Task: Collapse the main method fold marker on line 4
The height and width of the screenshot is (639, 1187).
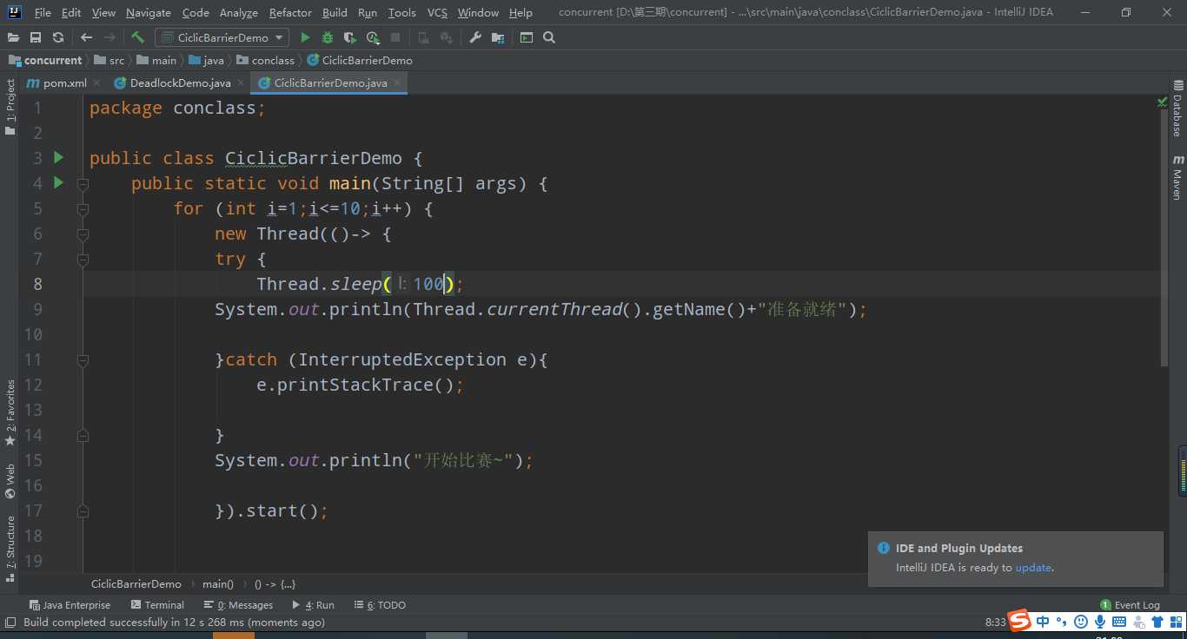Action: (83, 183)
